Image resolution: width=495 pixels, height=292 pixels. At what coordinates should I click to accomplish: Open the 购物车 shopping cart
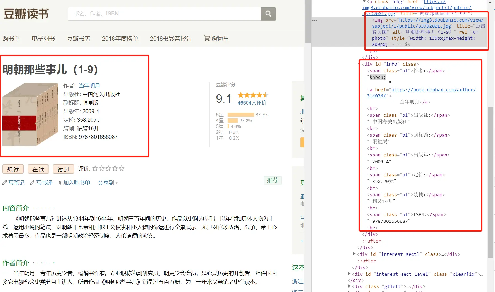[x=216, y=38]
